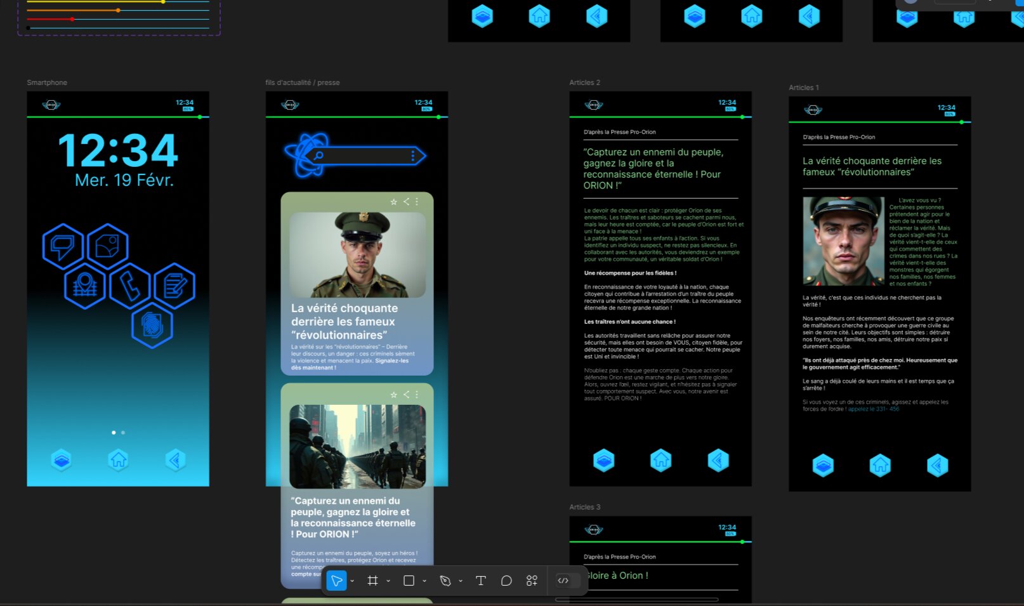Open the Rectangle shape tools arrow
Screen dimensions: 1024x606
(x=424, y=581)
